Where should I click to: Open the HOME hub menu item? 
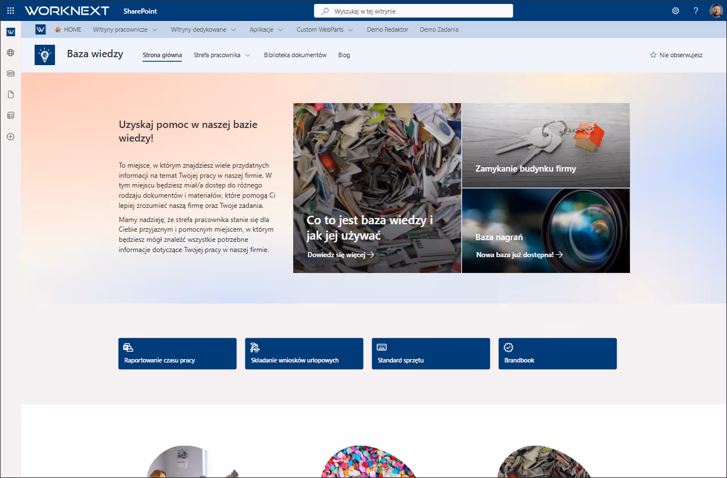click(x=68, y=29)
